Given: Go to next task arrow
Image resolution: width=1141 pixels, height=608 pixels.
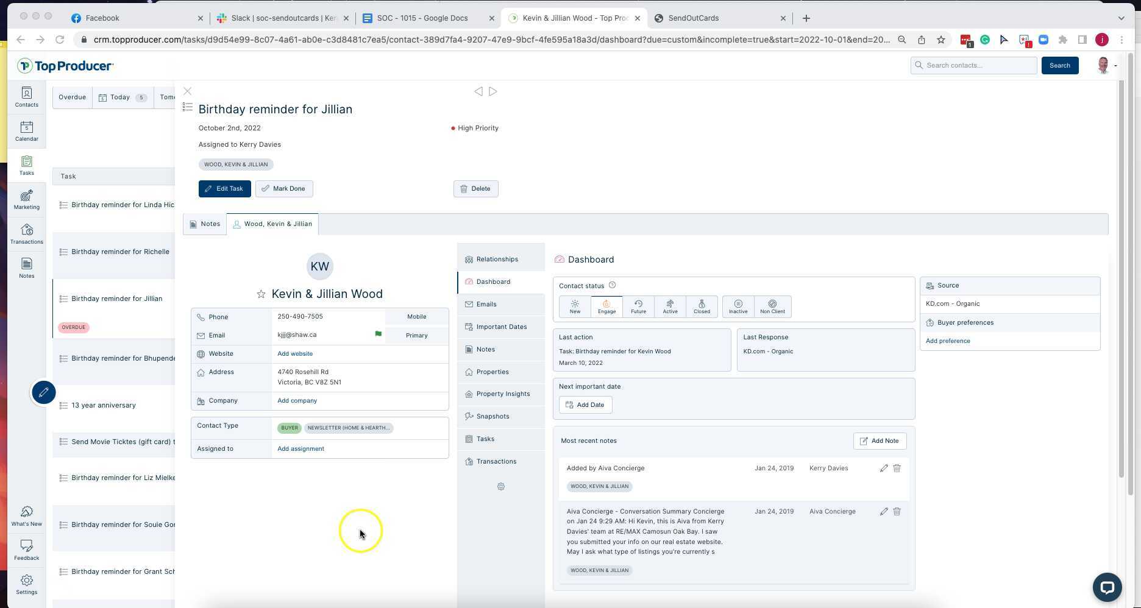Looking at the screenshot, I should point(493,91).
